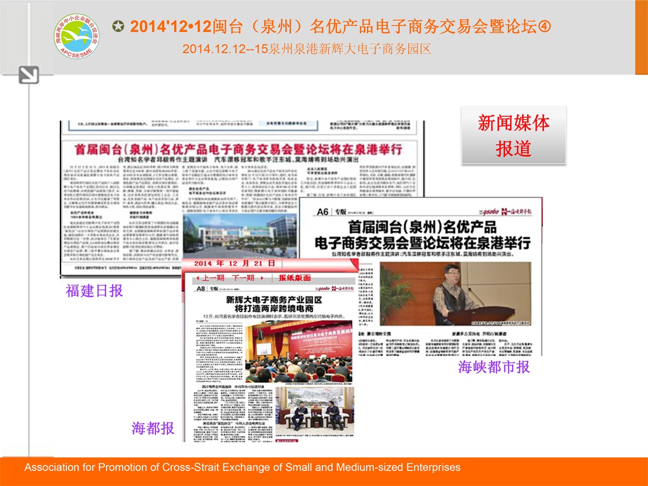Click the diagonal arrow icon on left
This screenshot has height=486, width=648.
tap(29, 75)
